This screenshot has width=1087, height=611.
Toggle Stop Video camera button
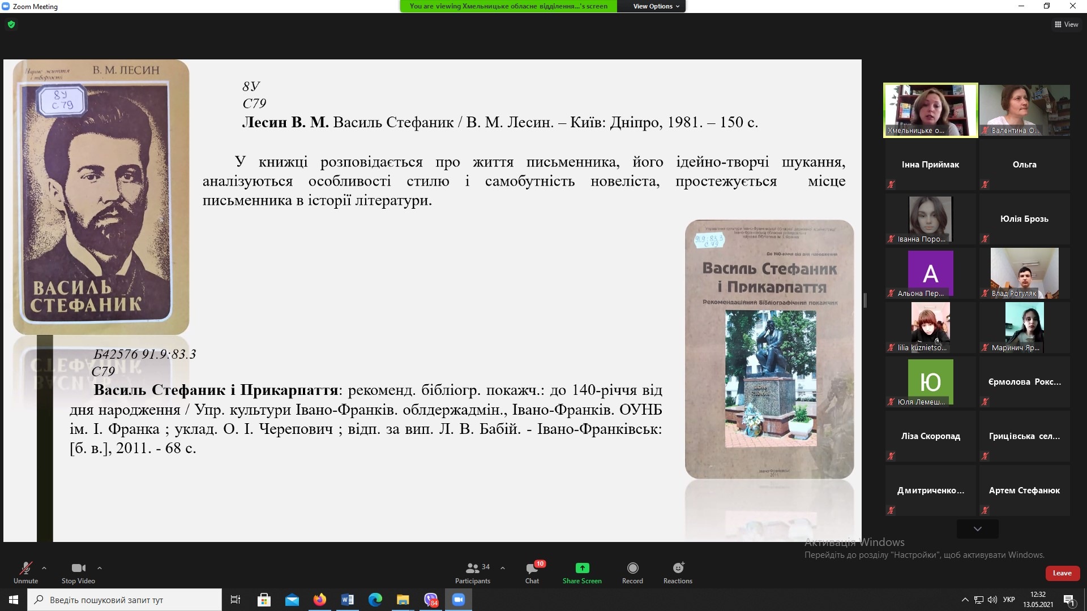click(78, 572)
